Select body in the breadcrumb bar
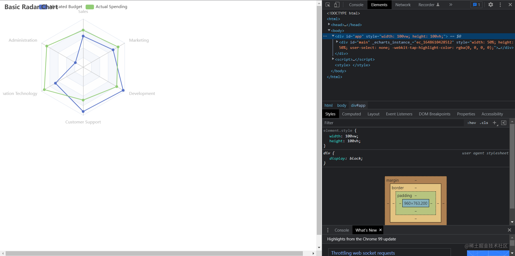515x256 pixels. pos(341,105)
